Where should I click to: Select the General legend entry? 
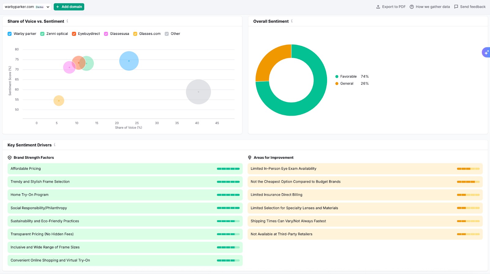point(346,83)
